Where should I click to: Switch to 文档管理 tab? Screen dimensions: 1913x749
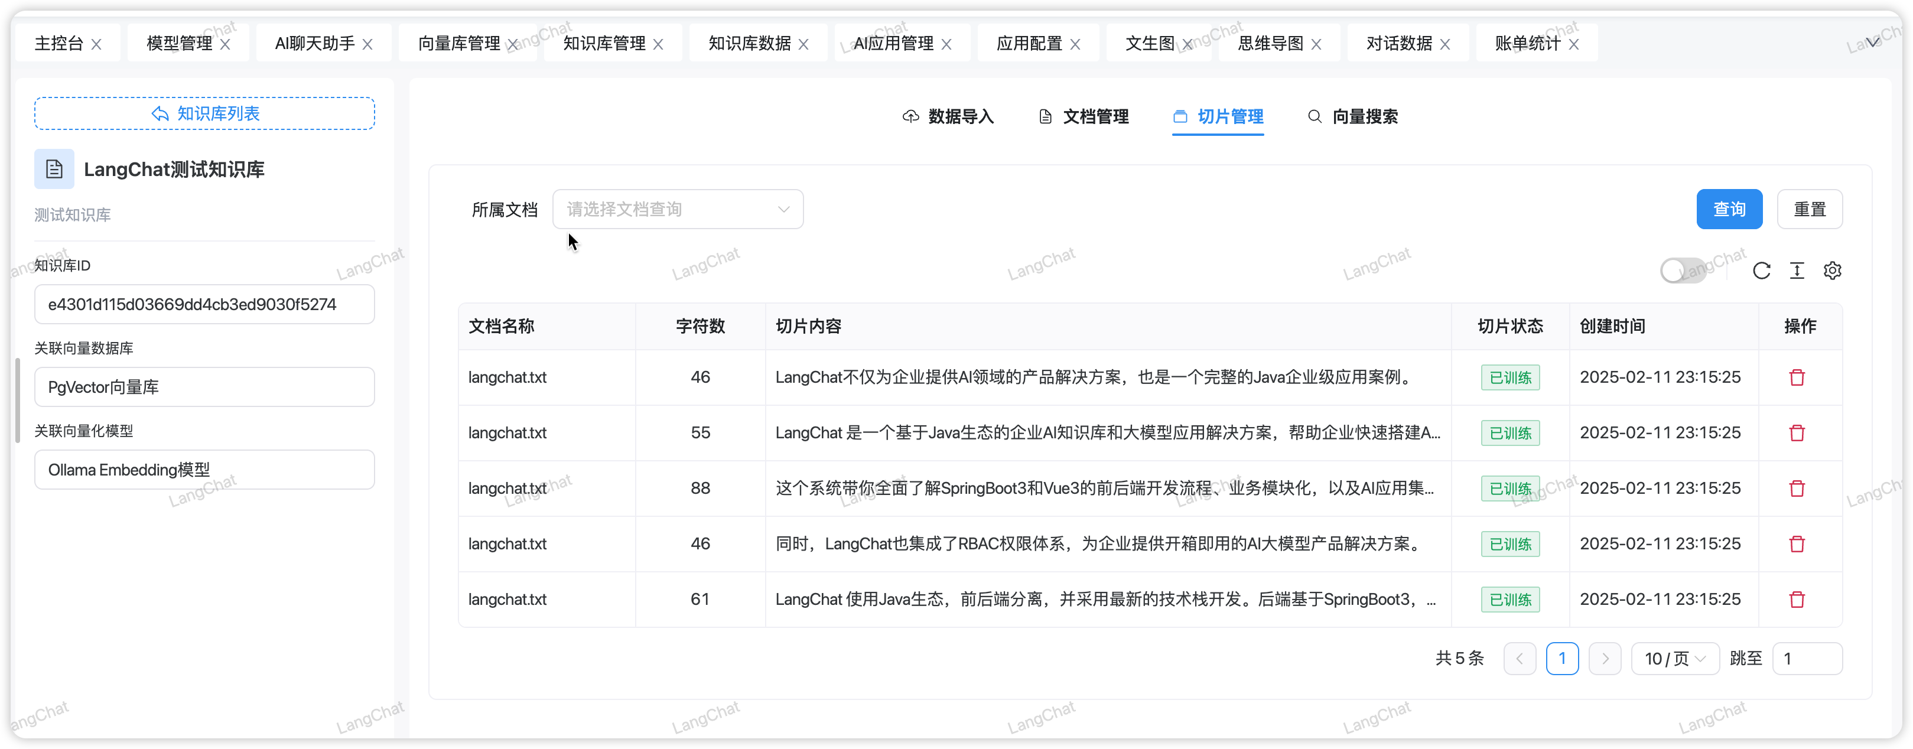tap(1083, 116)
